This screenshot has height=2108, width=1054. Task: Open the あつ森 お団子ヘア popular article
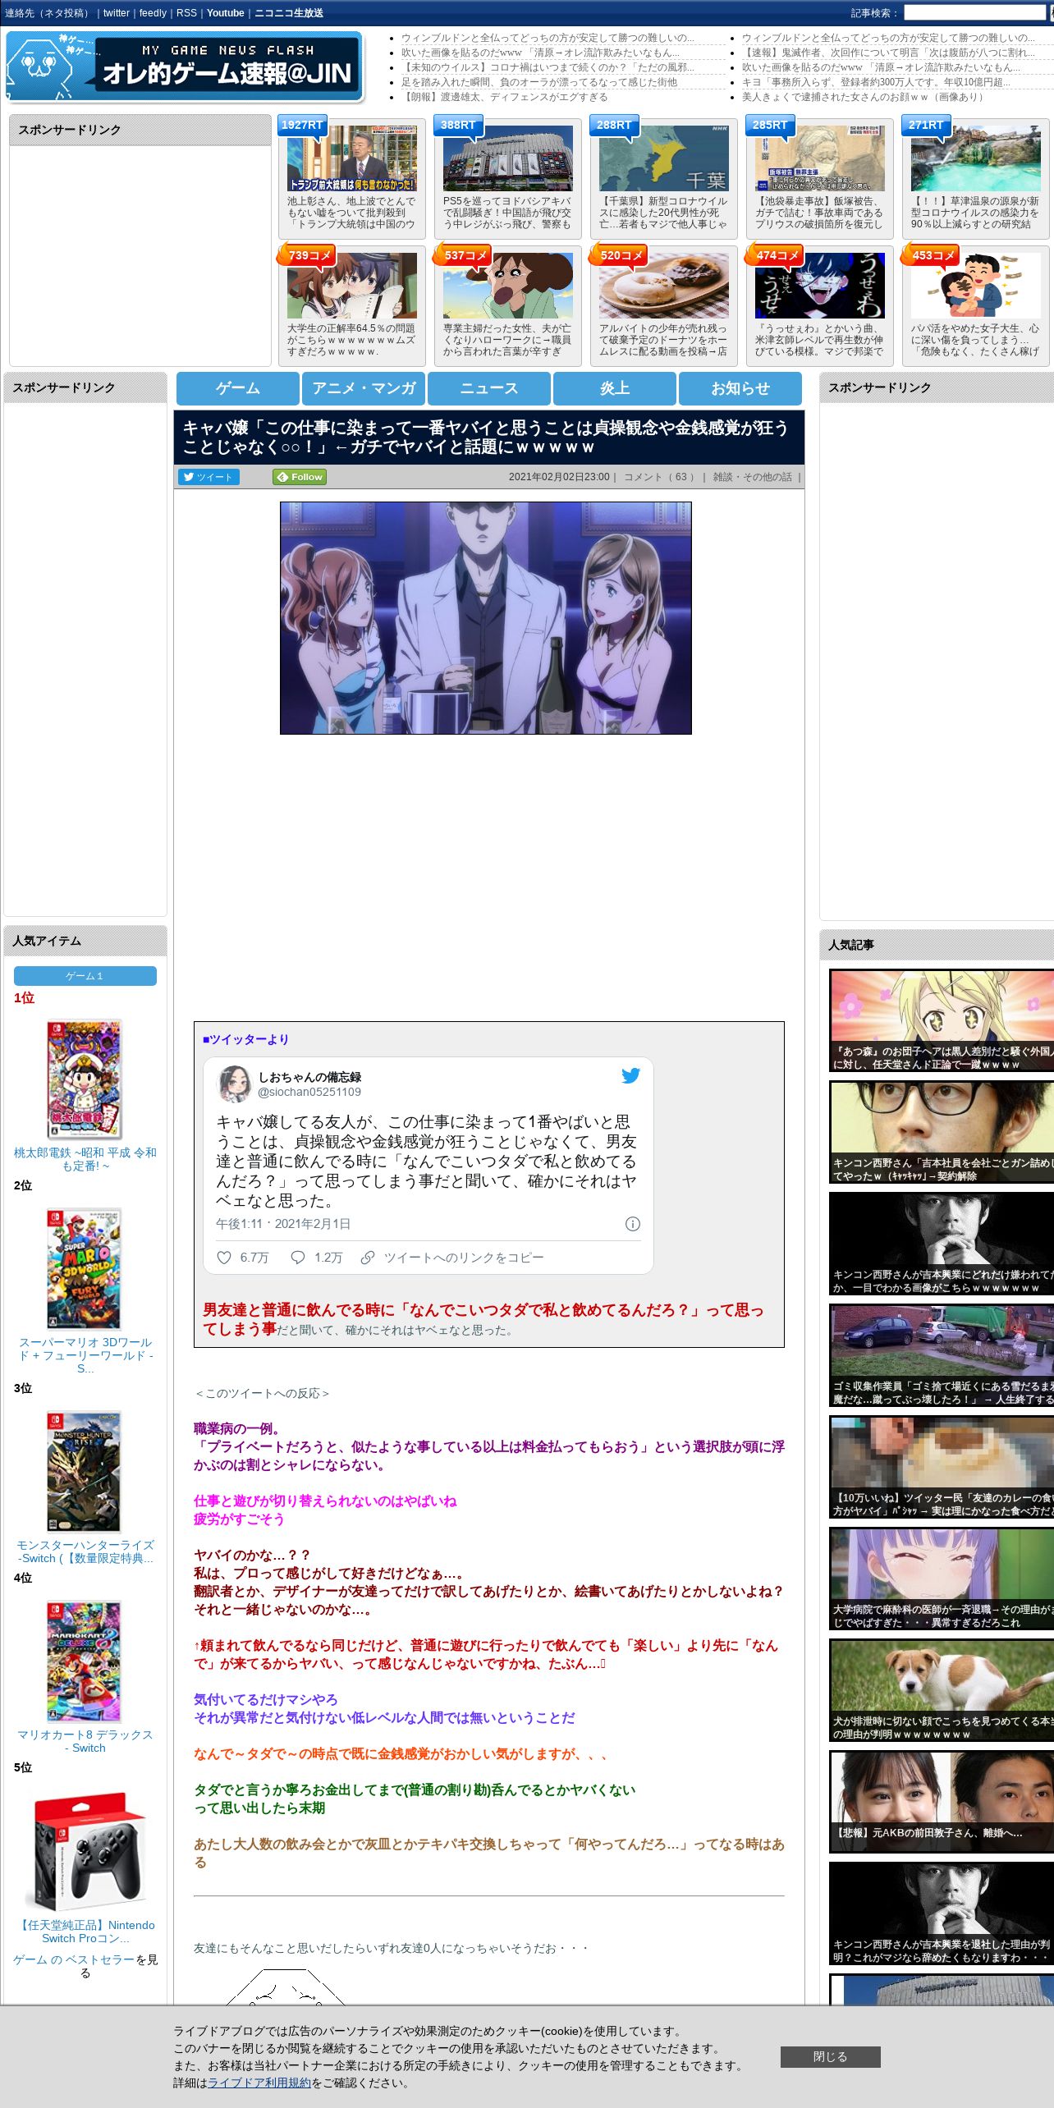(942, 1020)
